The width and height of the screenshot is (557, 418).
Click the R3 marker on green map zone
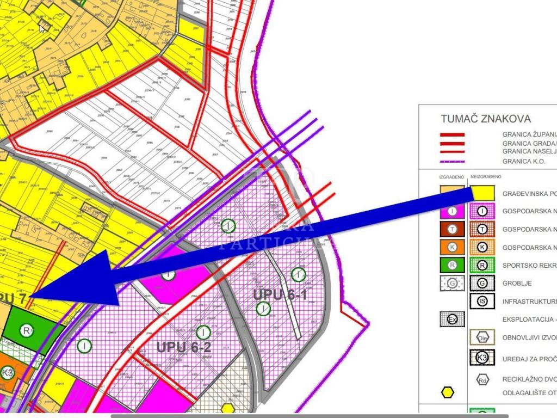(x=26, y=330)
